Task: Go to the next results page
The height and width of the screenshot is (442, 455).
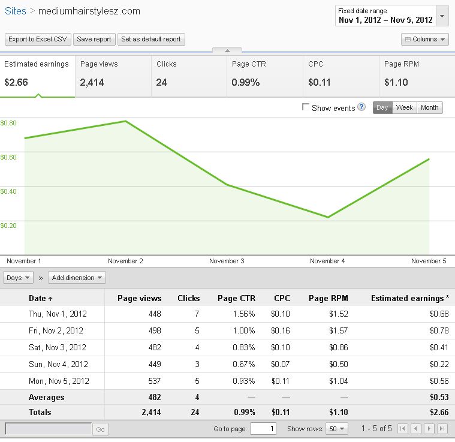Action: [x=429, y=429]
